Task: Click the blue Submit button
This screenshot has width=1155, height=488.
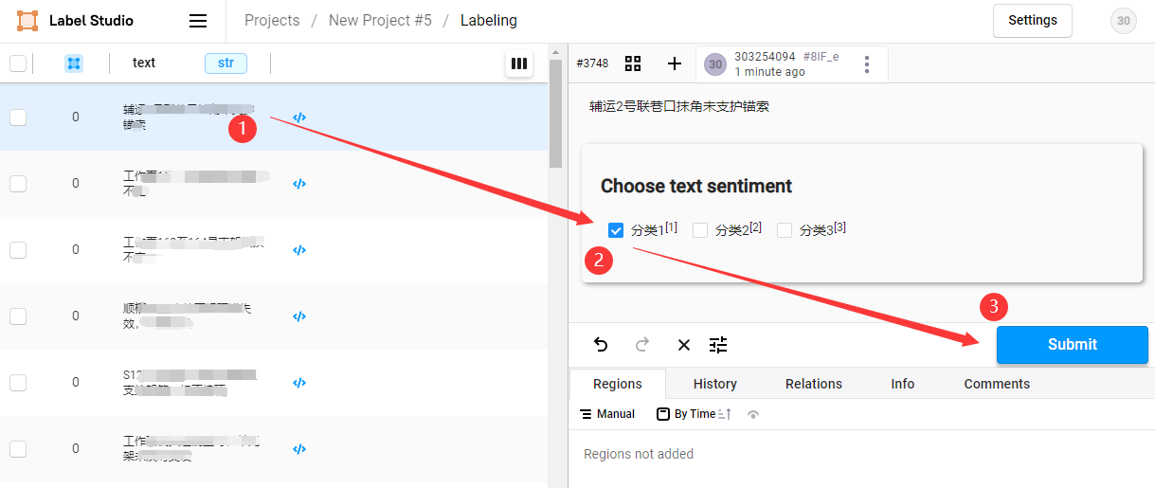Action: click(x=1072, y=345)
